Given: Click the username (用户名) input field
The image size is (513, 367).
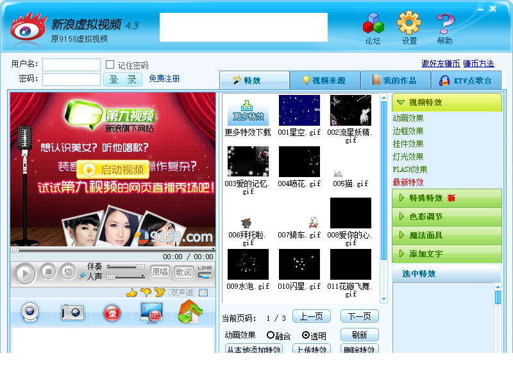Looking at the screenshot, I should (71, 65).
